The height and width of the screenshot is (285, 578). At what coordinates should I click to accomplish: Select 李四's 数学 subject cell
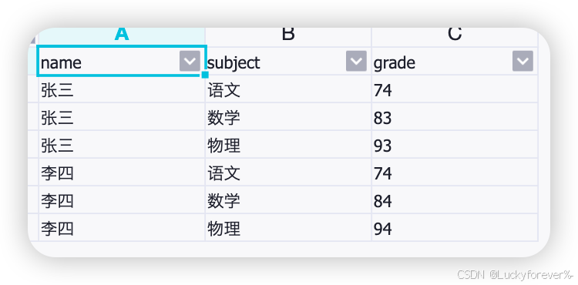(288, 200)
